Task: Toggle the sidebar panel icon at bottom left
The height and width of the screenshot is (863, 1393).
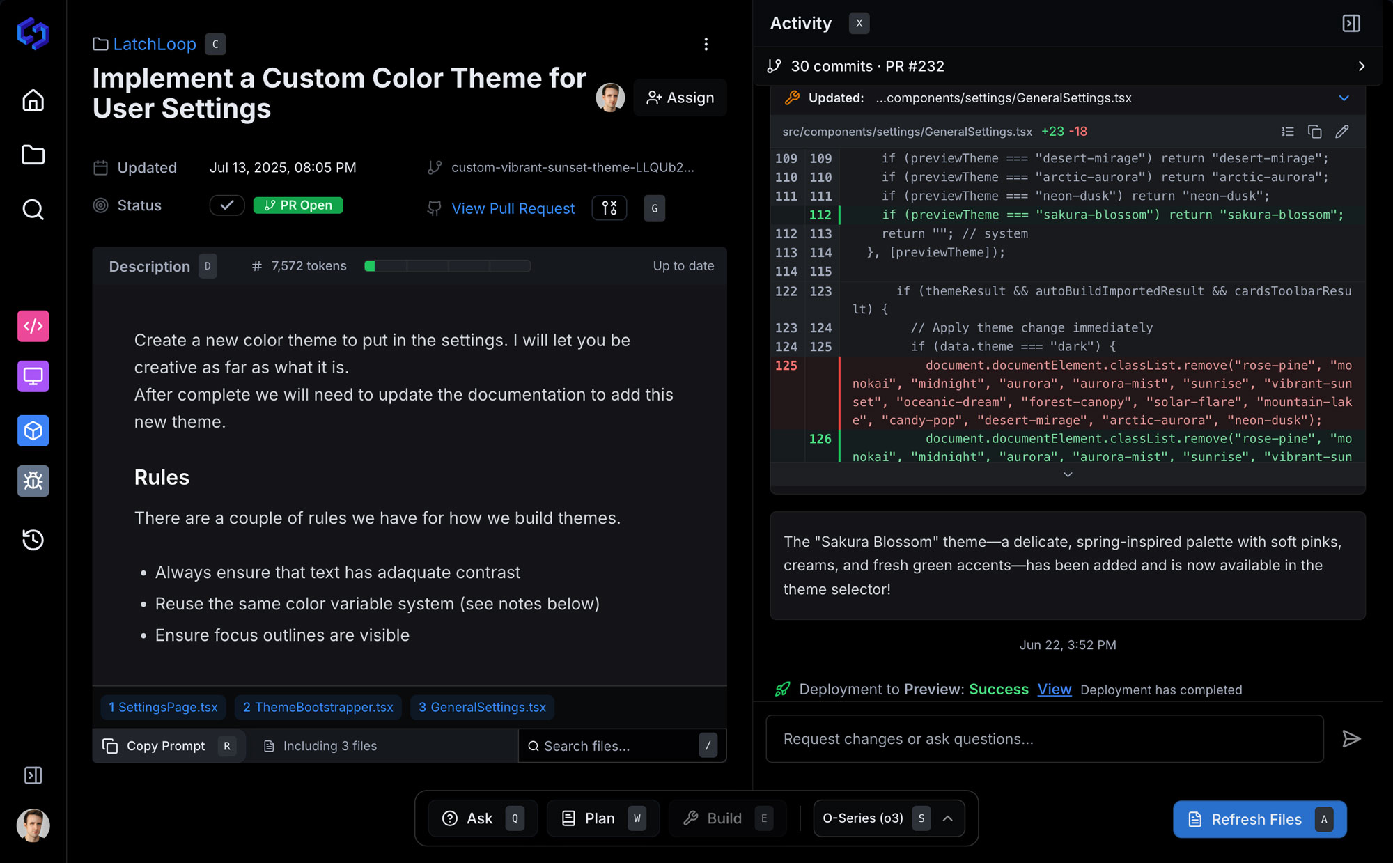Action: [x=33, y=775]
